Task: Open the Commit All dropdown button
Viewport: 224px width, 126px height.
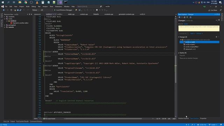Action: coord(184,34)
